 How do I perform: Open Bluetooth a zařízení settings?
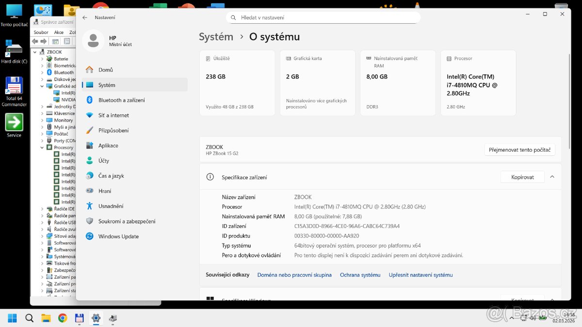(134, 100)
